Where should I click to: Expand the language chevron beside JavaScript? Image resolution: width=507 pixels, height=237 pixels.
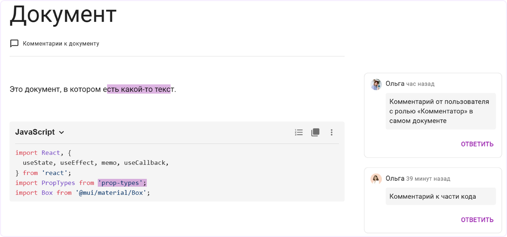click(x=62, y=133)
